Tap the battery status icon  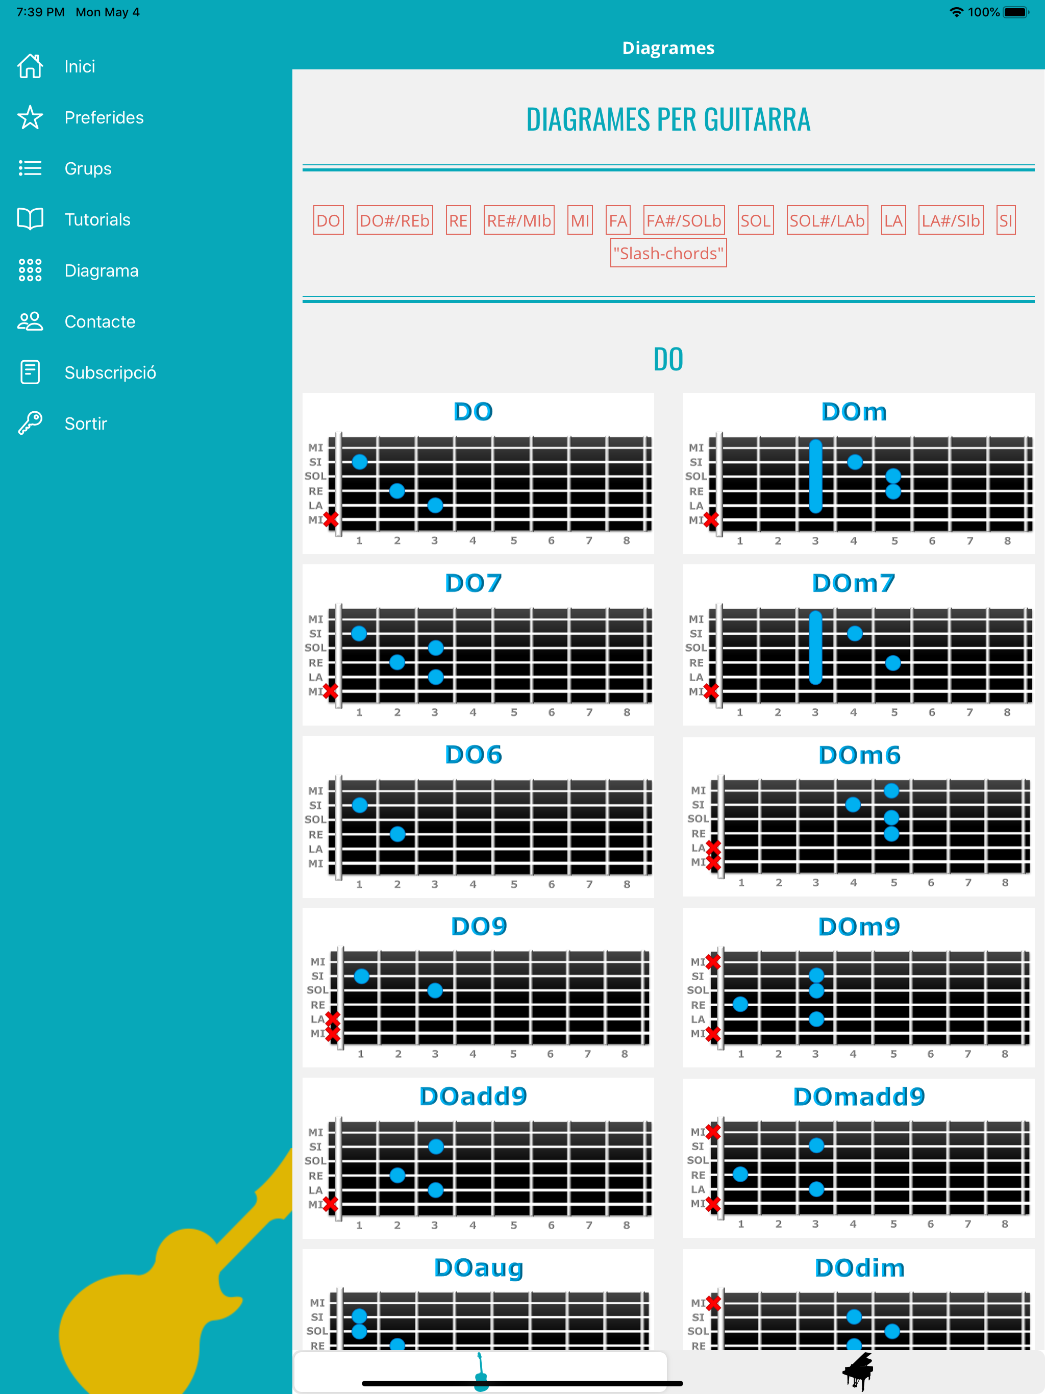(x=1015, y=12)
